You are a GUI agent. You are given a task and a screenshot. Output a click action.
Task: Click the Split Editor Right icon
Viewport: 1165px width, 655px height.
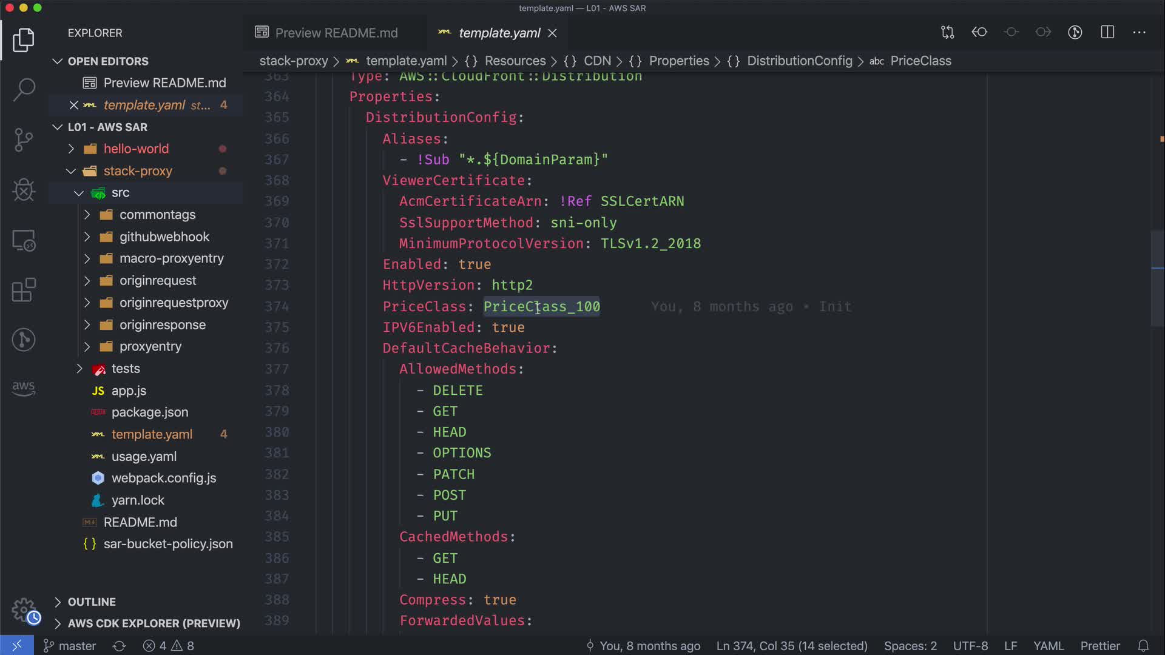(x=1107, y=32)
